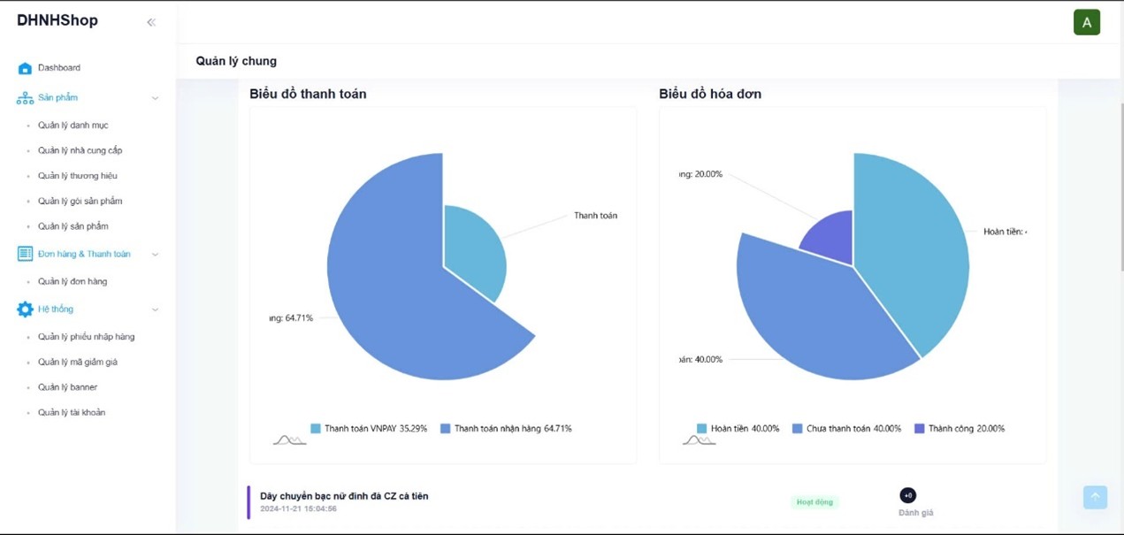This screenshot has height=535, width=1124.
Task: Click the Sản phẩm hierarchy icon
Action: pos(25,98)
